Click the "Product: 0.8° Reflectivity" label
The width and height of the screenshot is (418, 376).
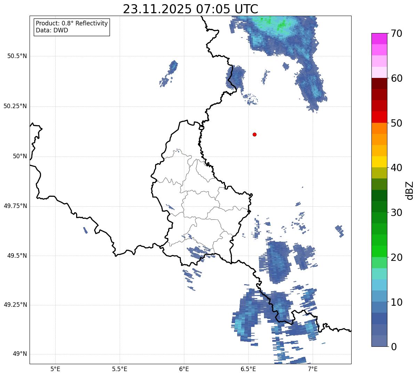(x=72, y=23)
